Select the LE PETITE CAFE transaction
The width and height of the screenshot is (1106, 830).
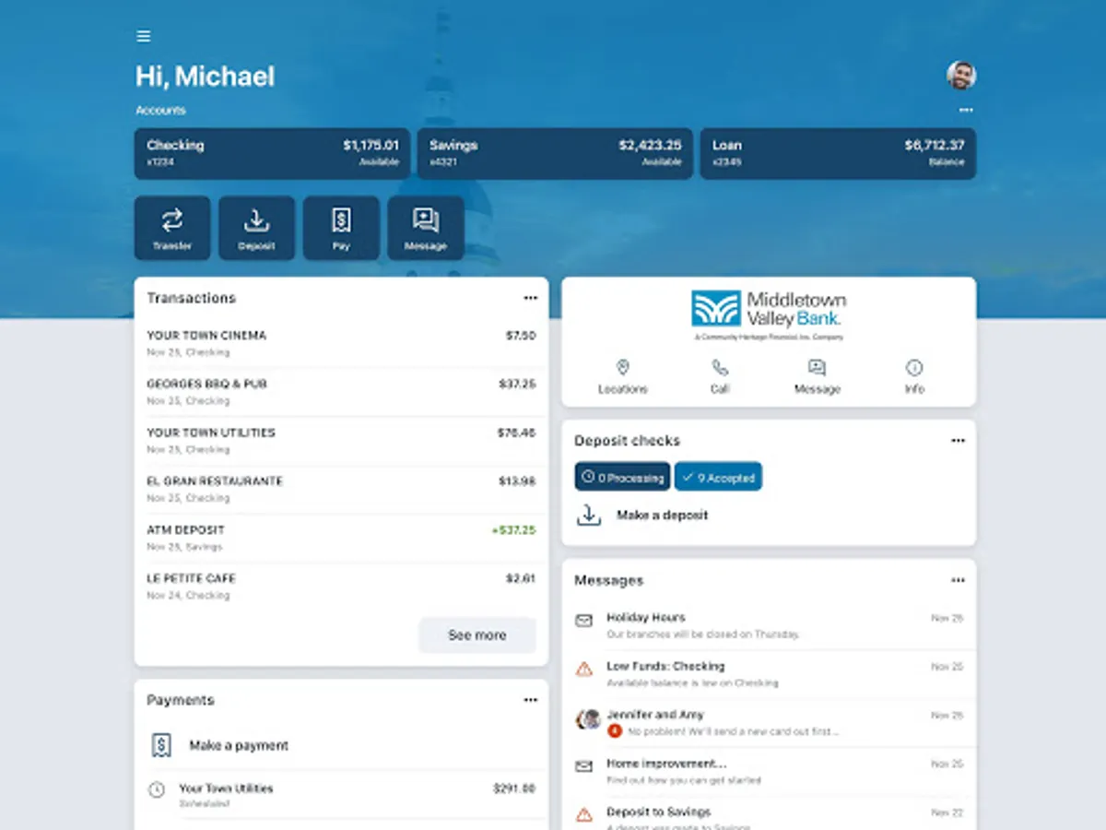pos(341,587)
